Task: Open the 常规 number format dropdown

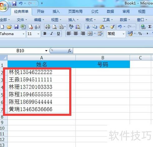Action: [x=123, y=34]
